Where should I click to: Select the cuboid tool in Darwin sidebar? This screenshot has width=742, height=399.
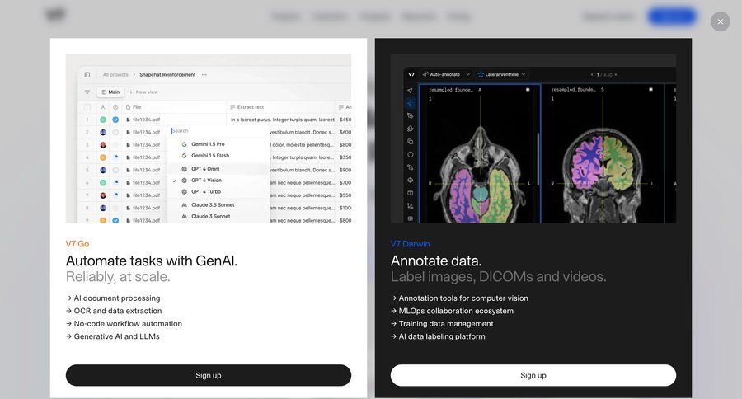(410, 193)
